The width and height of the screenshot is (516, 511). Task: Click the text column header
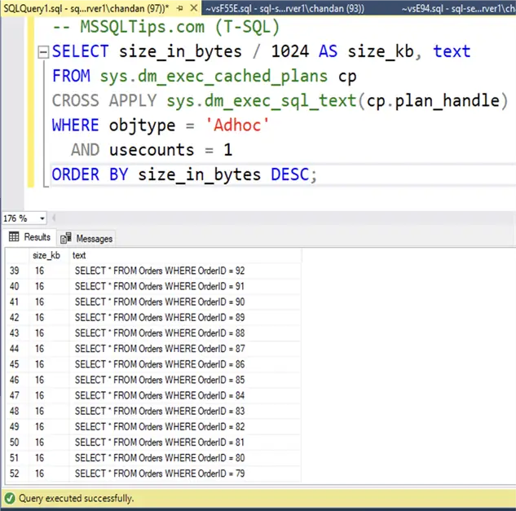point(185,255)
